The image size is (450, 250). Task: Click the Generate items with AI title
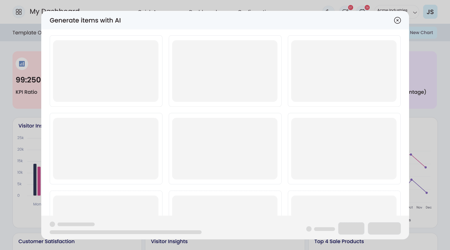tap(85, 20)
